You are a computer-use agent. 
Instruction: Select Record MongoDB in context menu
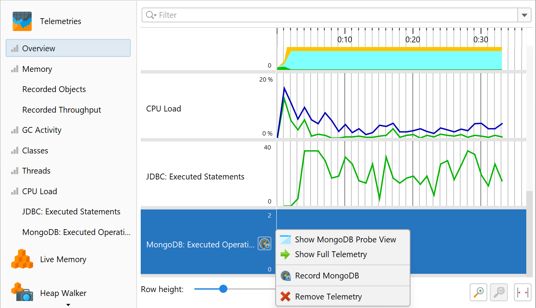click(x=327, y=276)
